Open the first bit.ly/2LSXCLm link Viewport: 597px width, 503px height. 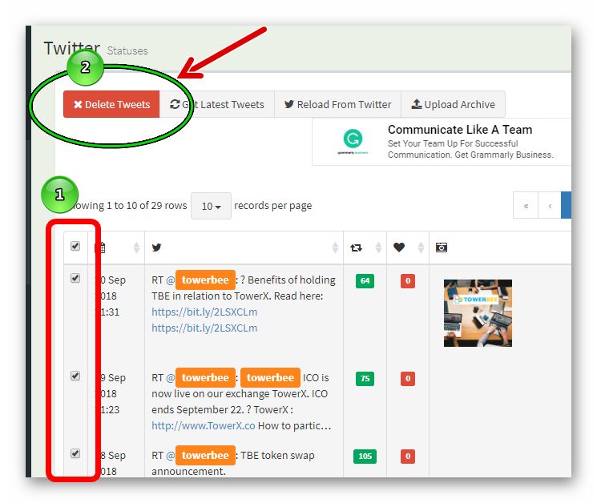point(204,312)
